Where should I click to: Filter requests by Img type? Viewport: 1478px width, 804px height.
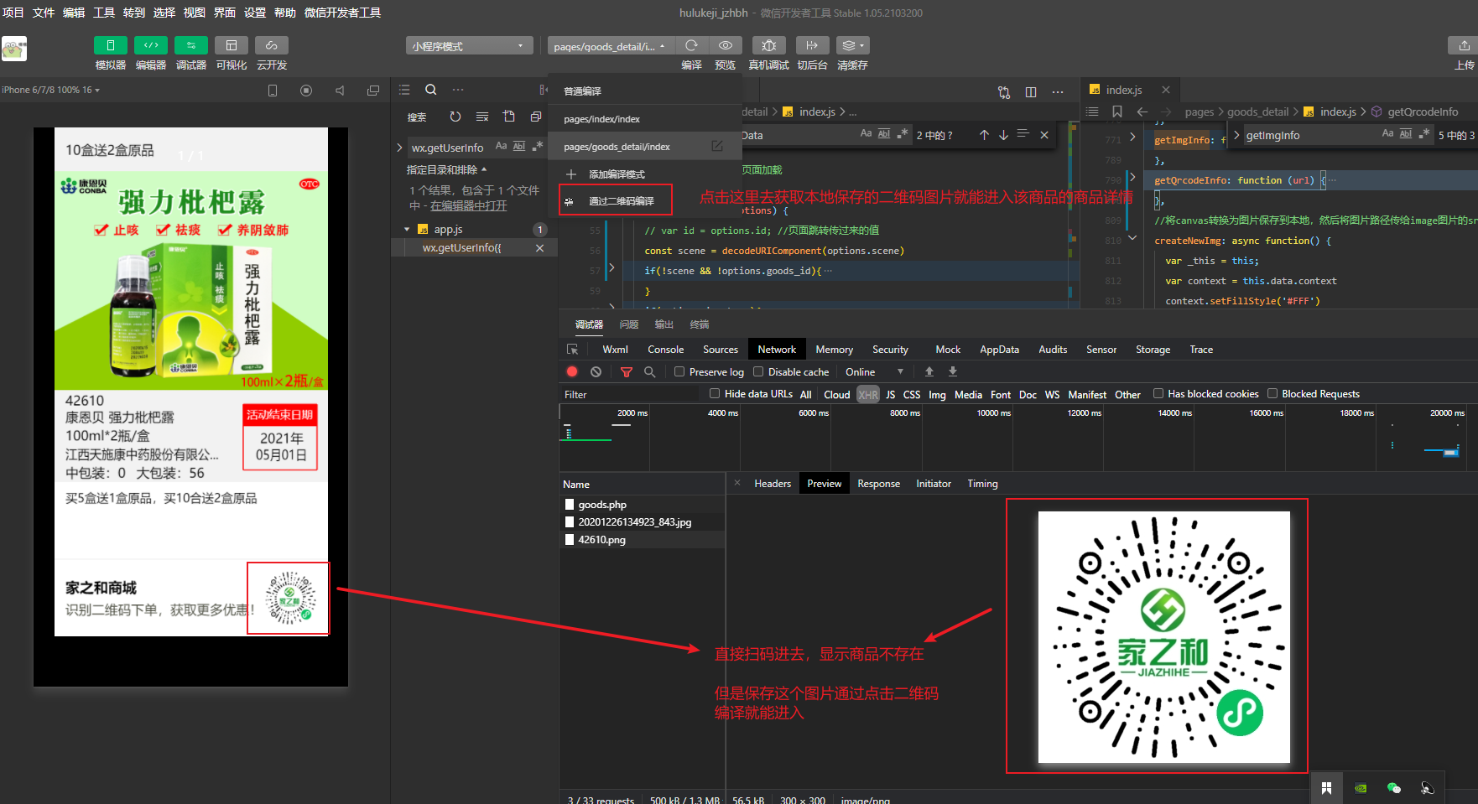click(x=937, y=395)
